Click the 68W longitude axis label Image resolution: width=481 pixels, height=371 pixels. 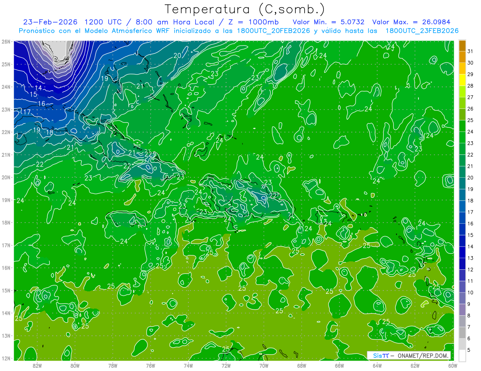[x=301, y=366]
